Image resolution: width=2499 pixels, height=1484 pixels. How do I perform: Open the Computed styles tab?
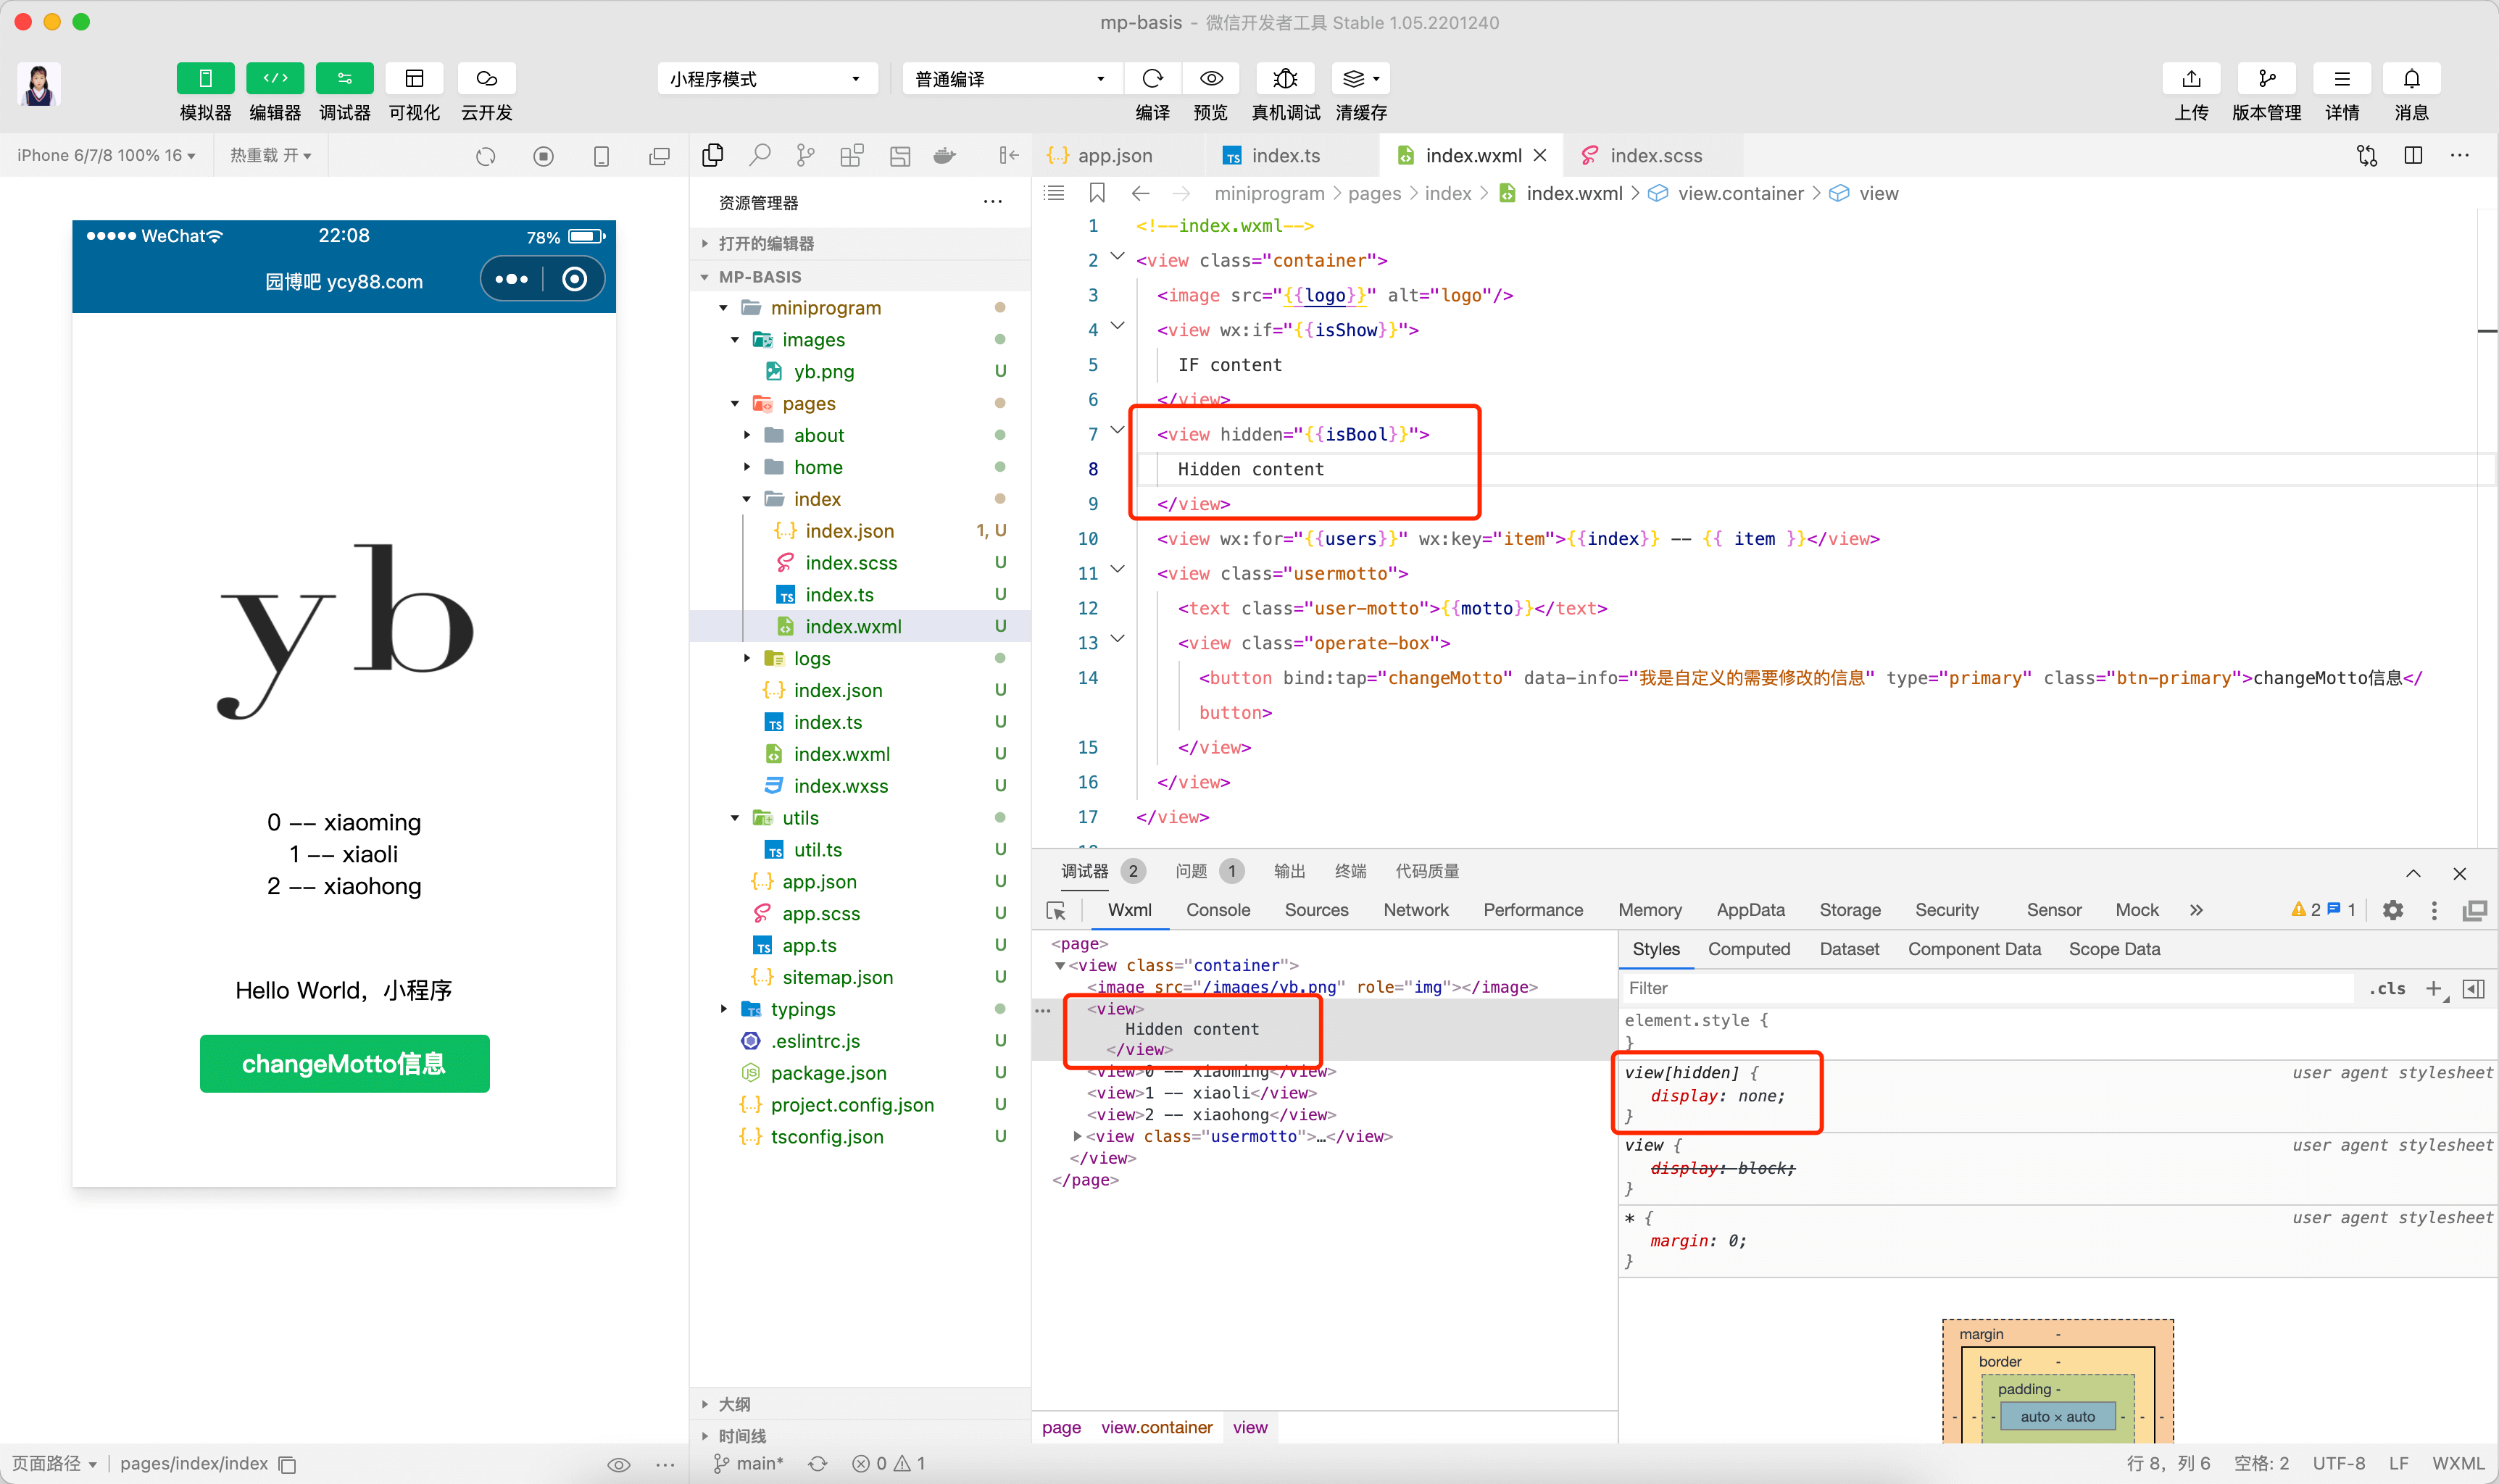pos(1749,949)
